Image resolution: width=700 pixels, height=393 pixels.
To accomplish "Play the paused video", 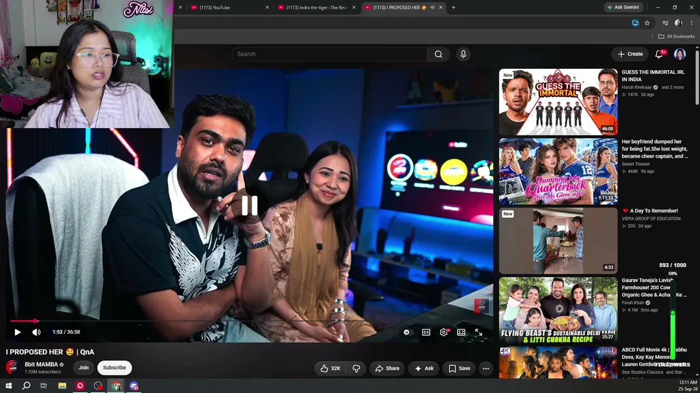I will click(17, 332).
